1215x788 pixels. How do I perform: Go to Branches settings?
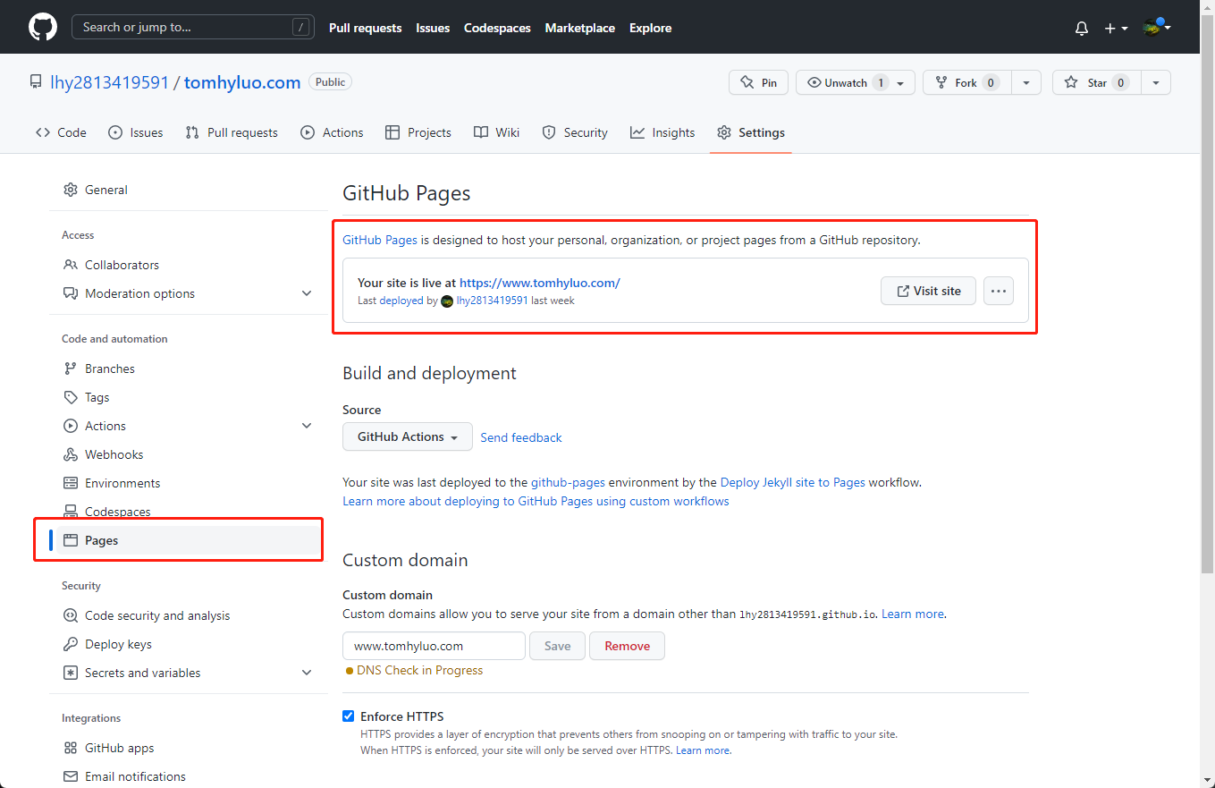point(109,369)
